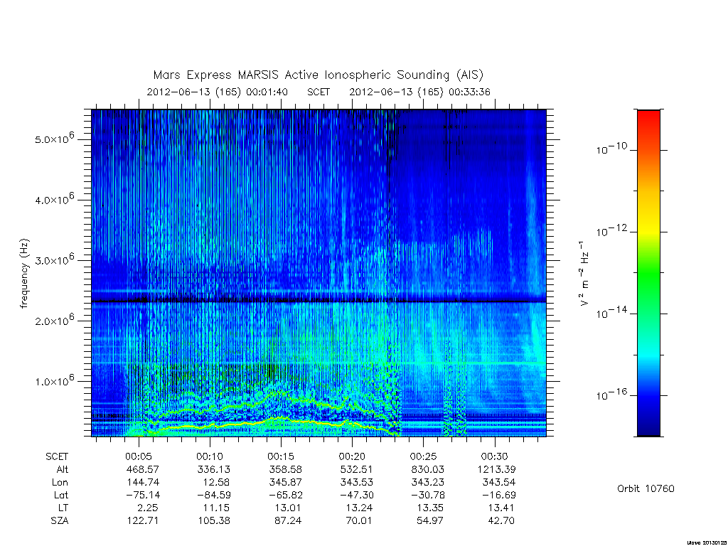Image resolution: width=728 pixels, height=546 pixels.
Task: Click the end time '2012-06-13 (165) 00:33:36'
Action: click(419, 92)
